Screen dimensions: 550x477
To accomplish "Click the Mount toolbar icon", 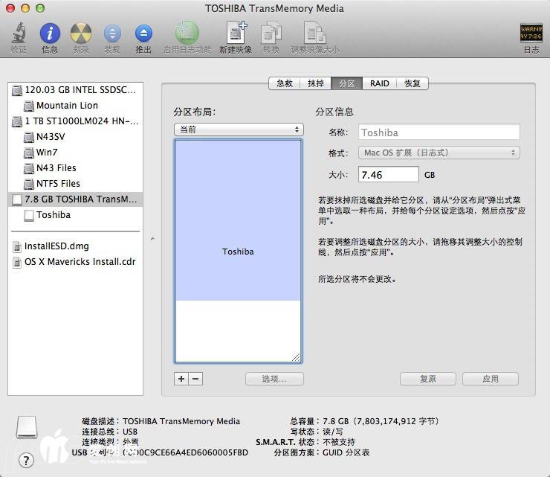I will [112, 34].
